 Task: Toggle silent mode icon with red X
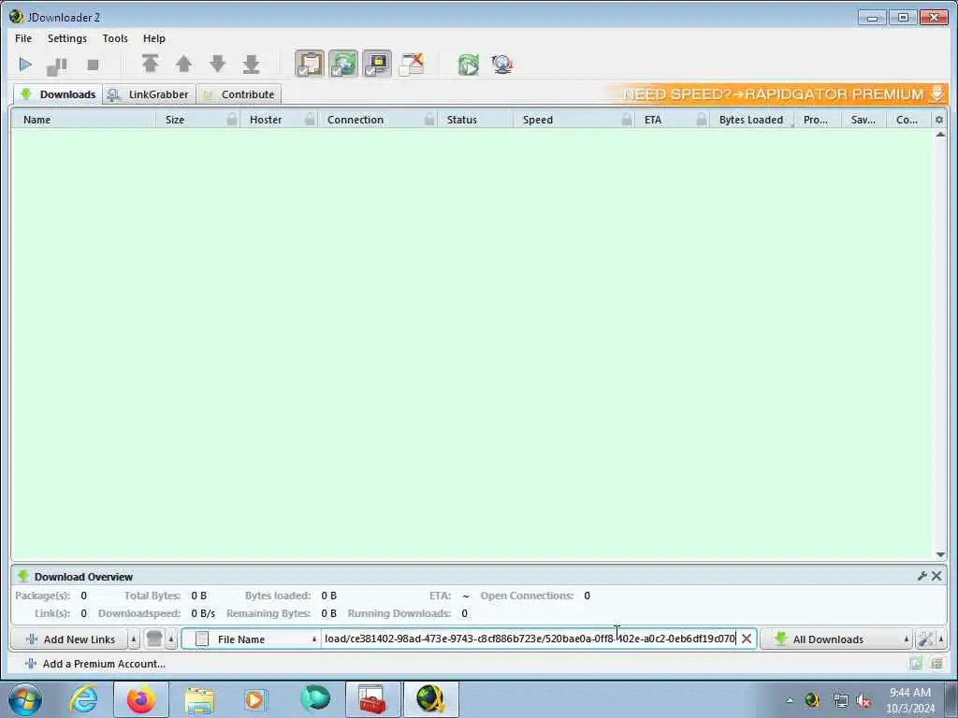(x=412, y=64)
